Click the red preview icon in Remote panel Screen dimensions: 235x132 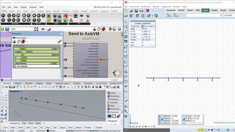tap(23, 41)
